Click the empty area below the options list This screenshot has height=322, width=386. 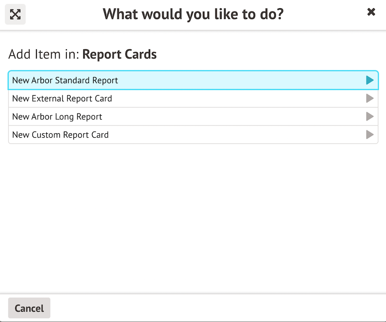pyautogui.click(x=193, y=216)
